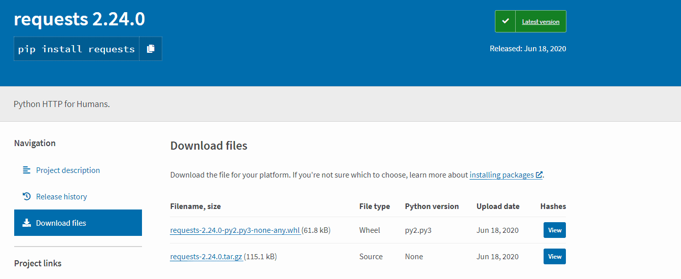Click the Project description list icon
This screenshot has width=681, height=279.
point(27,170)
